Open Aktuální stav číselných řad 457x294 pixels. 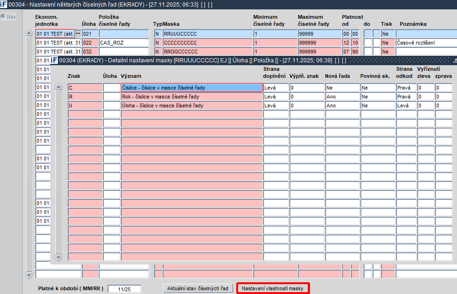click(198, 288)
